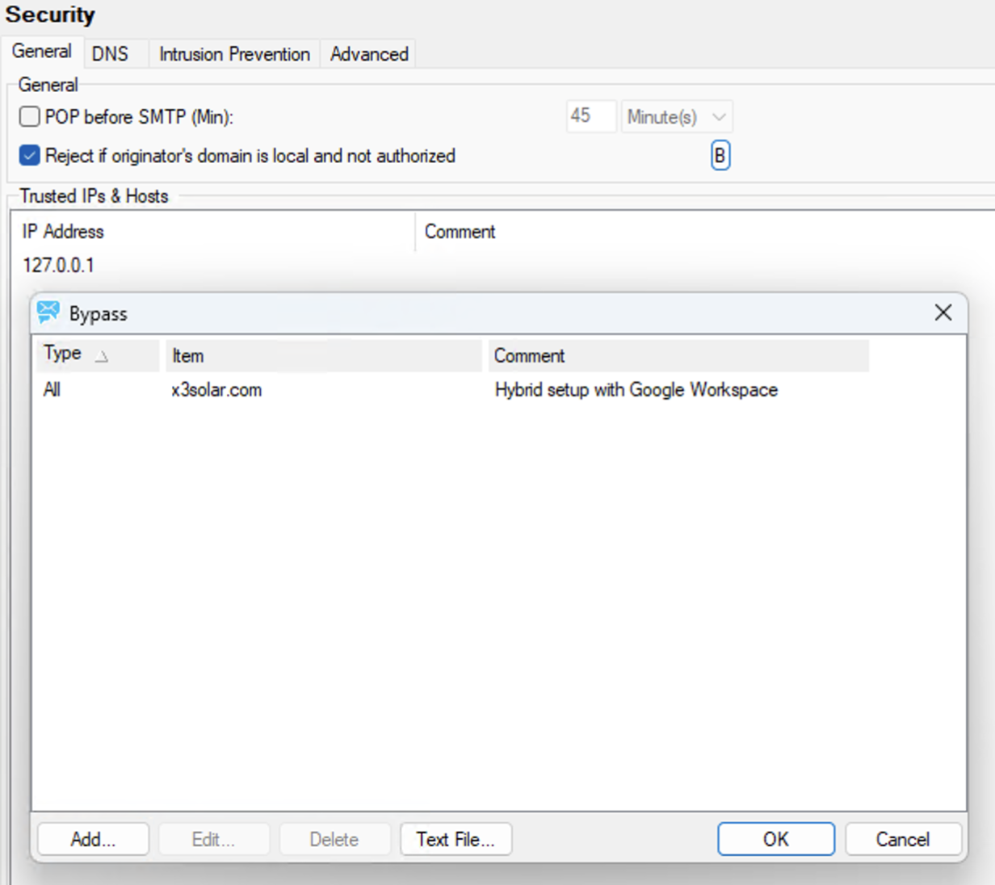Select the 127.0.0.1 trusted IP row

coord(58,266)
